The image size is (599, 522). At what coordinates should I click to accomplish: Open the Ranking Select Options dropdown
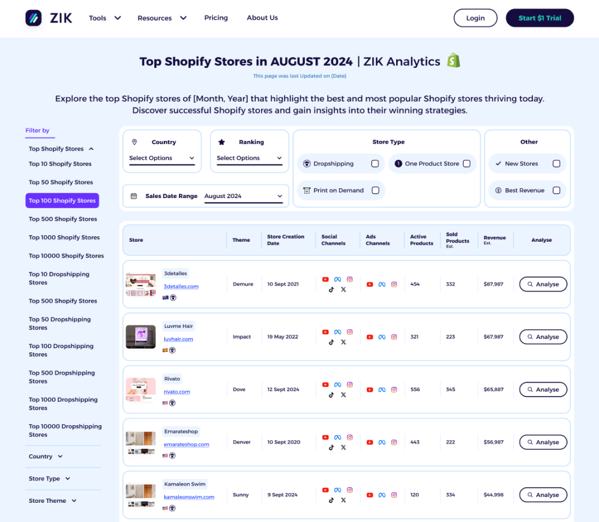250,158
